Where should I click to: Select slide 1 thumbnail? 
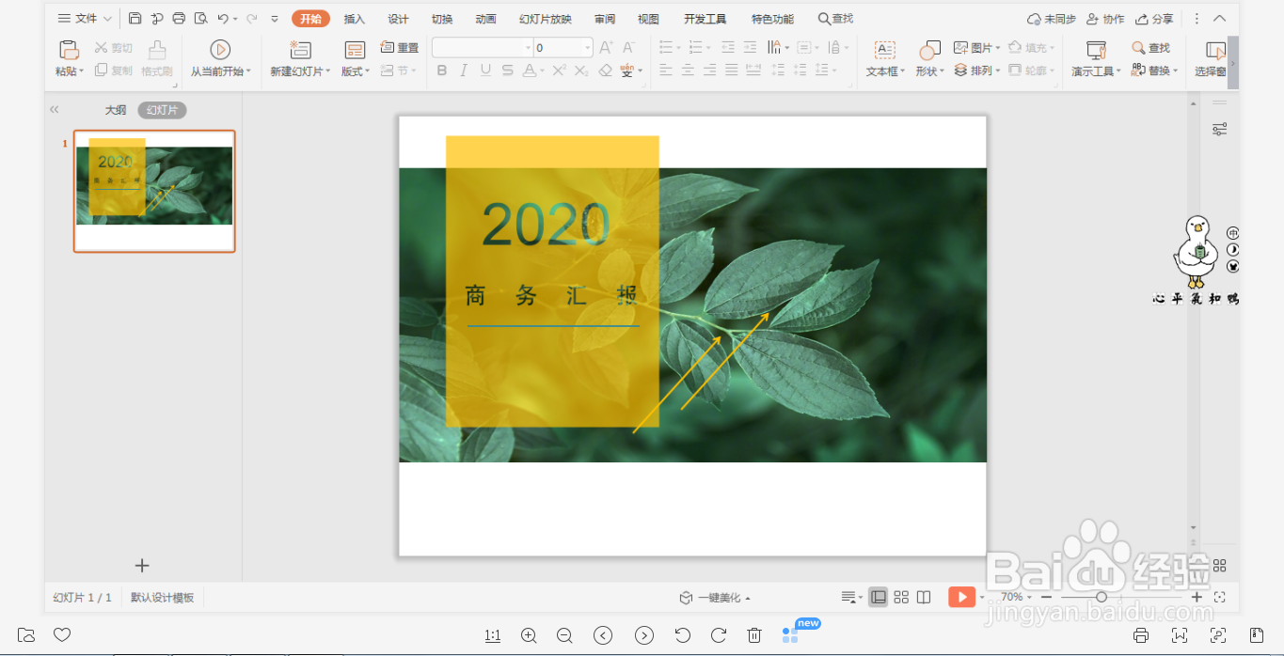154,191
